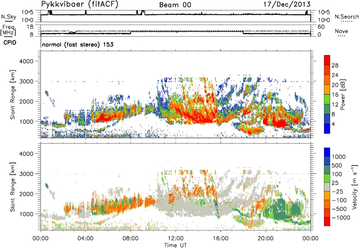Click the 'Nave' legend label
The height and width of the screenshot is (248, 359).
[341, 31]
